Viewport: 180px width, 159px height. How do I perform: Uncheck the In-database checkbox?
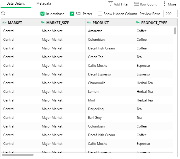42,14
